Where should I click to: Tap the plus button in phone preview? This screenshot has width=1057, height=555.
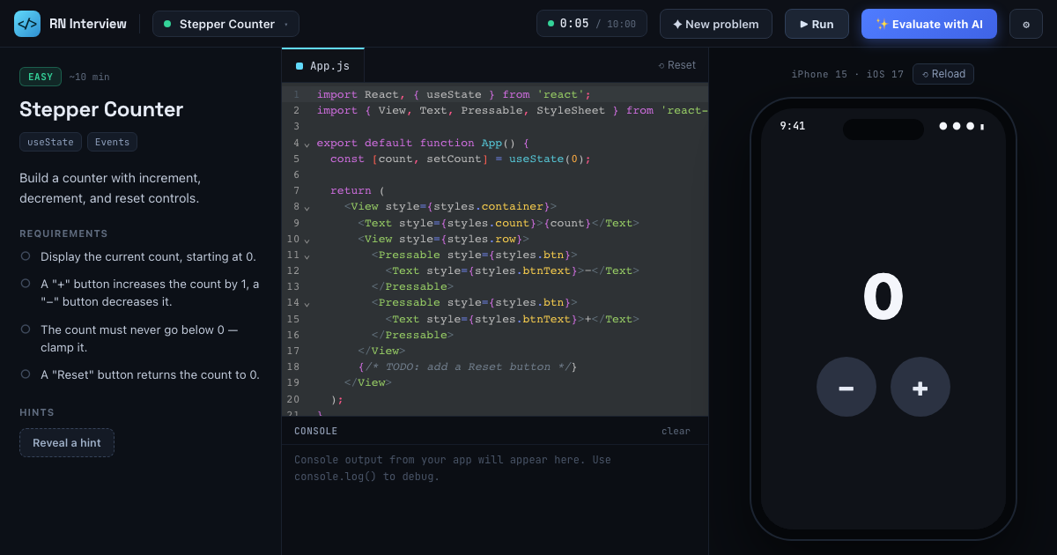[920, 387]
